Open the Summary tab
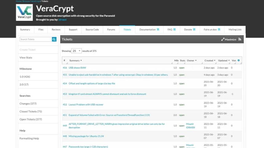 (25, 29)
